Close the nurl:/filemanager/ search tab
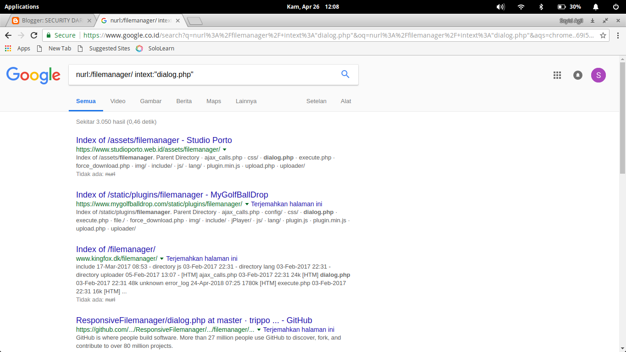Viewport: 626px width, 352px height. pyautogui.click(x=177, y=21)
